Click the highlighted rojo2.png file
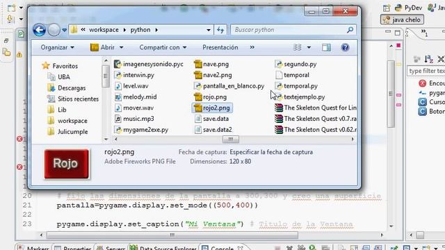Image resolution: width=445 pixels, height=250 pixels. tap(212, 108)
